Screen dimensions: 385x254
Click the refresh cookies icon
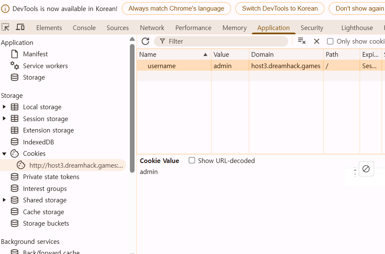click(146, 41)
